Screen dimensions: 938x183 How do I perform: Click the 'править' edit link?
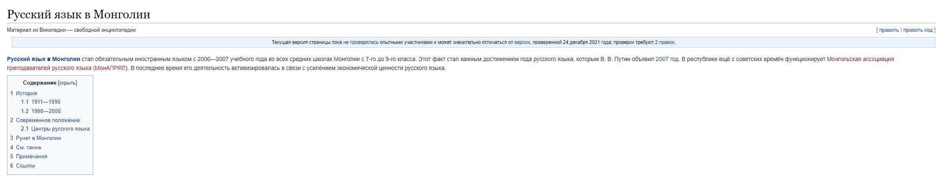coord(889,30)
